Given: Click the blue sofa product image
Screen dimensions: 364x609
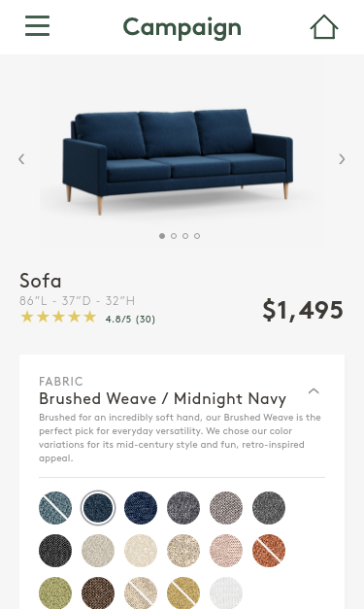Looking at the screenshot, I should pyautogui.click(x=179, y=161).
